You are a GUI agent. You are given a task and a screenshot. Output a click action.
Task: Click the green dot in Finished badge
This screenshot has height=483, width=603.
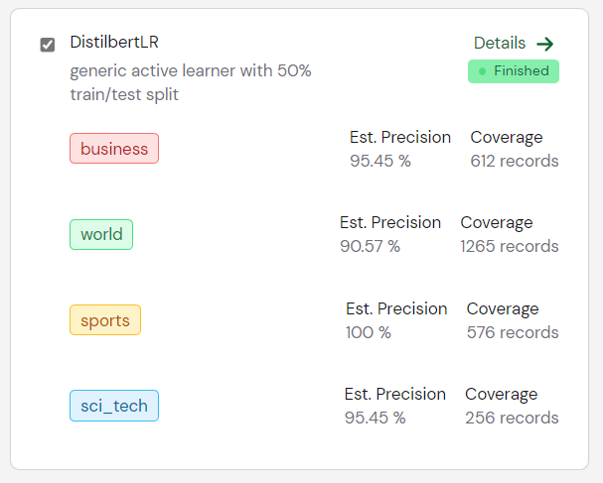482,71
